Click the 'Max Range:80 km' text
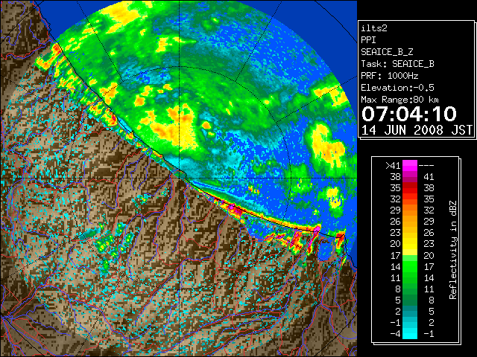Image resolution: width=477 pixels, height=357 pixels. point(399,100)
